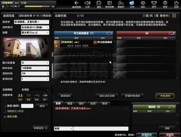The width and height of the screenshot is (181, 137).
Task: Open the game time 250 dropdown
Action: point(35,73)
